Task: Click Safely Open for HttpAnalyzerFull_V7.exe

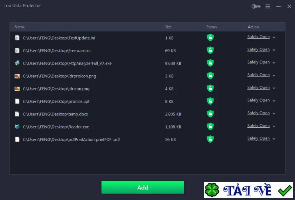Action: 258,62
